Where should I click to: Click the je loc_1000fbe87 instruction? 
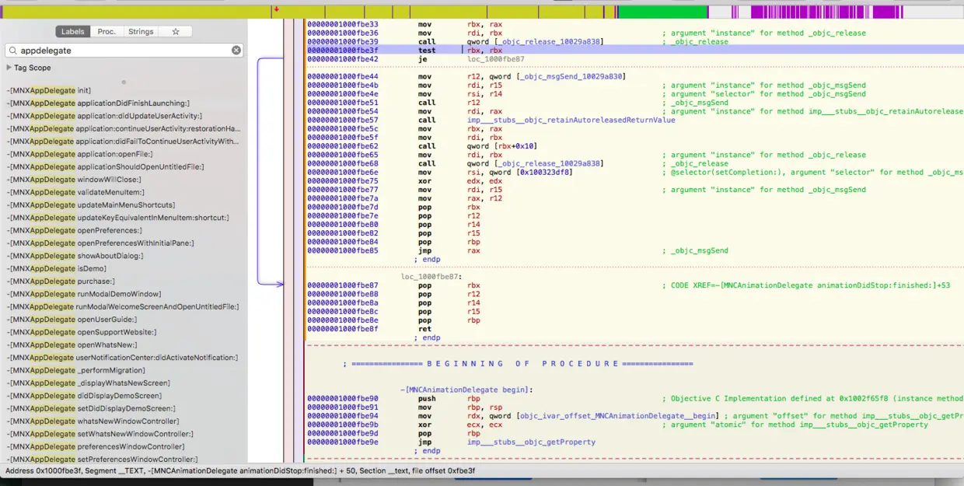pyautogui.click(x=471, y=59)
